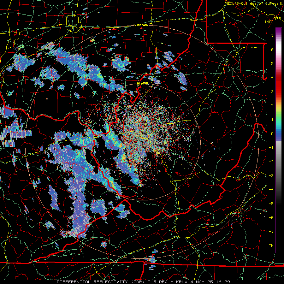Click the 2 value on the ZDR scale
The height and width of the screenshot is (284, 284).
pos(272,106)
